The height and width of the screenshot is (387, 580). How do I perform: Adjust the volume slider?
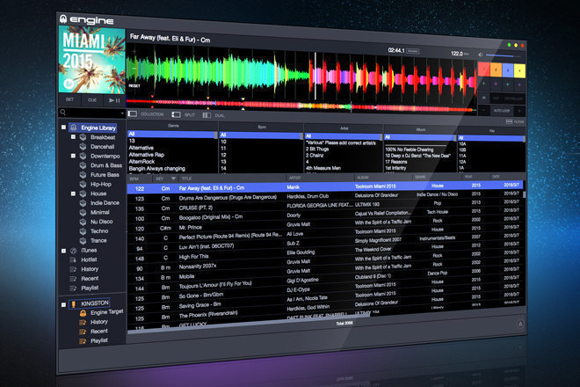[504, 55]
